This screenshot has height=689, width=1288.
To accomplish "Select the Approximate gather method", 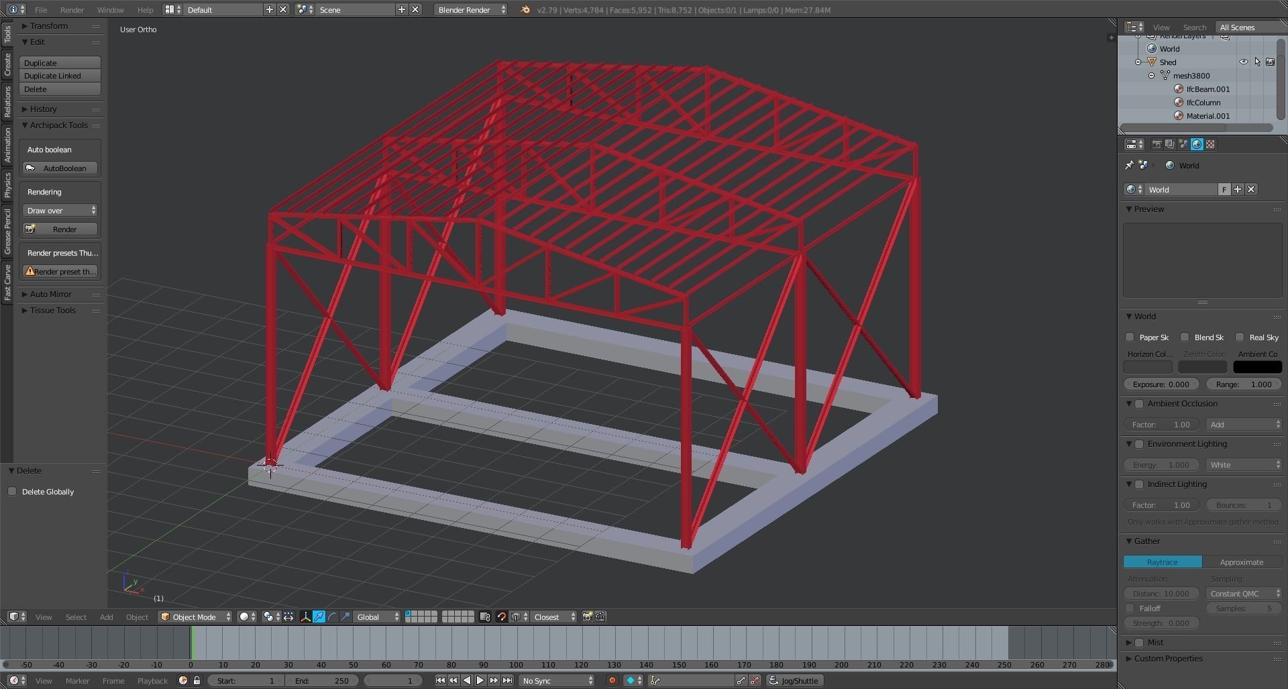I will (1242, 562).
